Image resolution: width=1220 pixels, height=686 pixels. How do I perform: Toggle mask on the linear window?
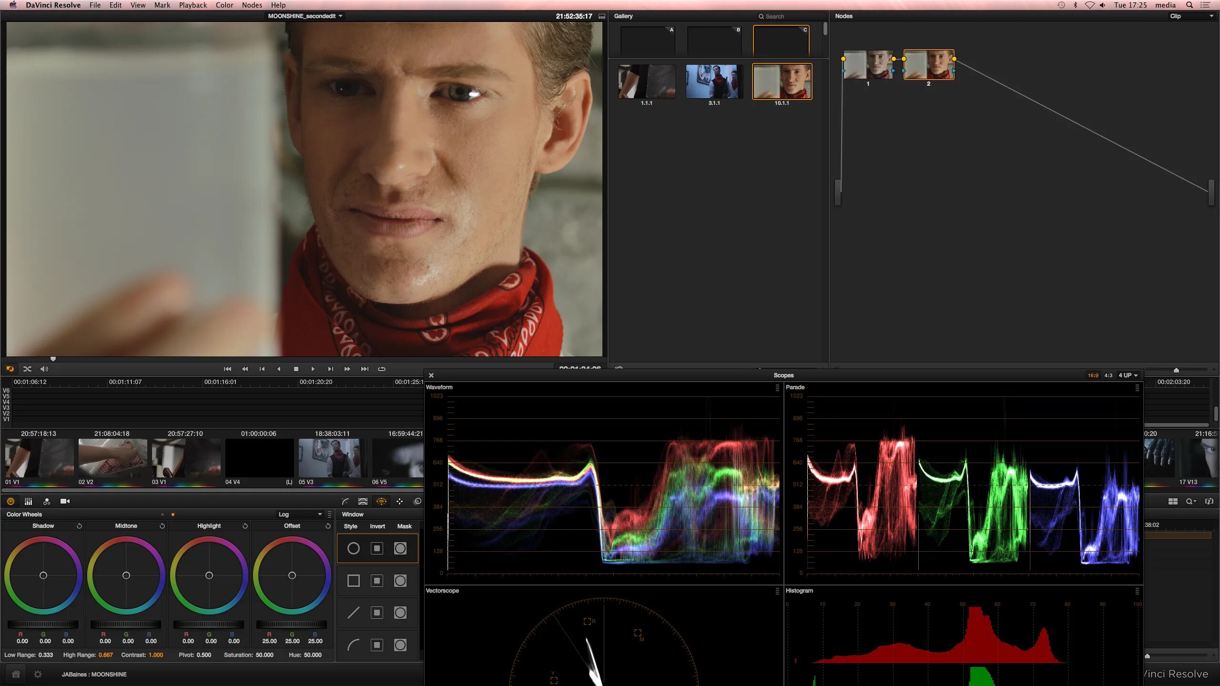click(x=400, y=613)
